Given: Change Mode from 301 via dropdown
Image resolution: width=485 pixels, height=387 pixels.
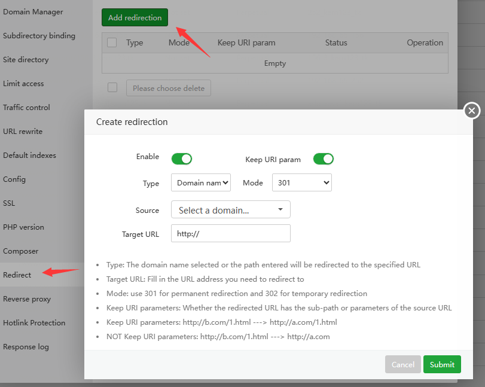Looking at the screenshot, I should click(301, 183).
